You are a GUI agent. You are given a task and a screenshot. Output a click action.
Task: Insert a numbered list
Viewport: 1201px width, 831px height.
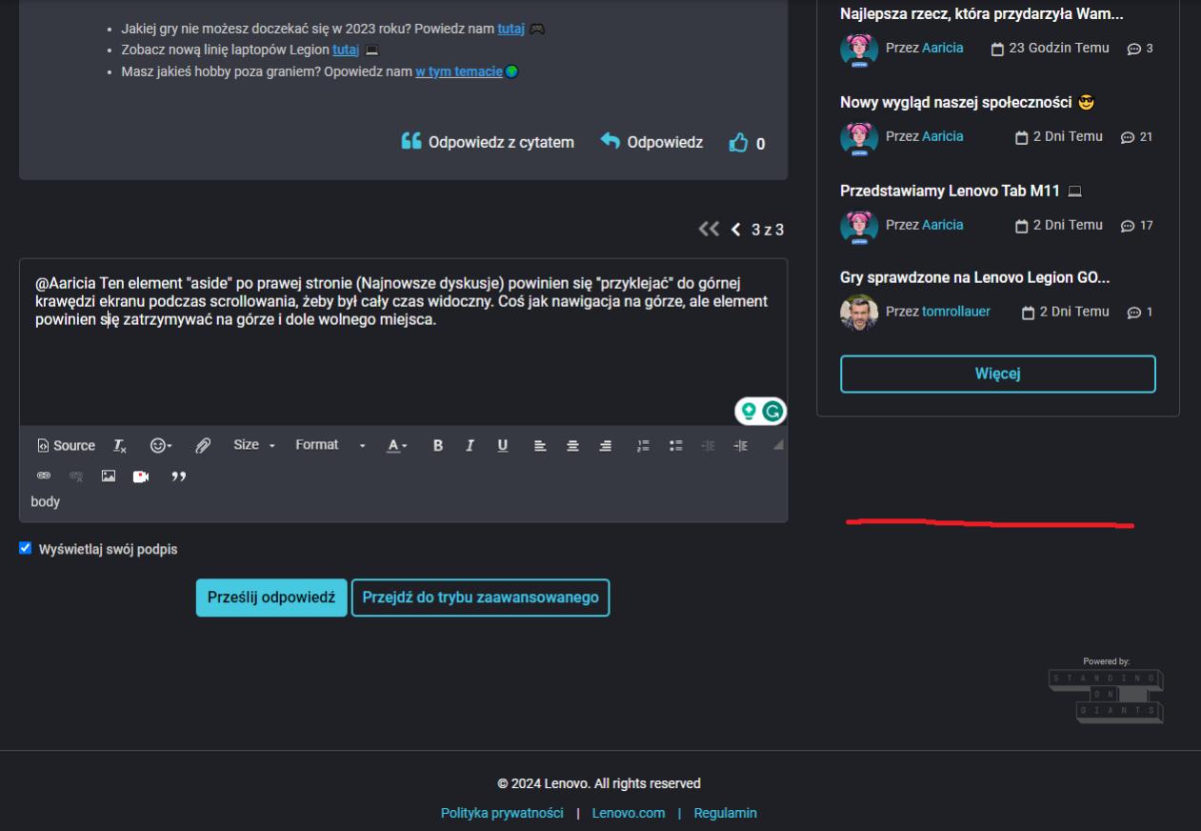pyautogui.click(x=643, y=445)
